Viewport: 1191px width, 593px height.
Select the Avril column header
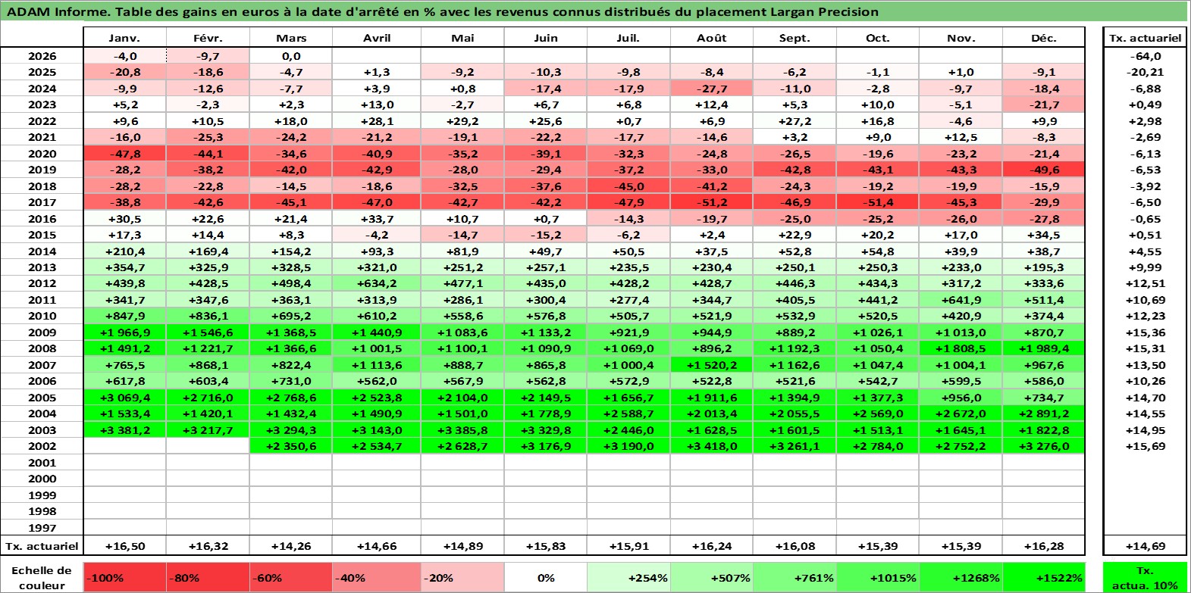click(x=377, y=38)
